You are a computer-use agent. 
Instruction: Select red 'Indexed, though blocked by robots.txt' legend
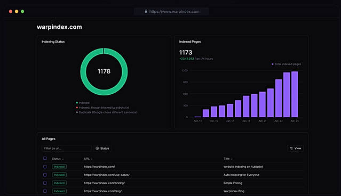coord(102,108)
